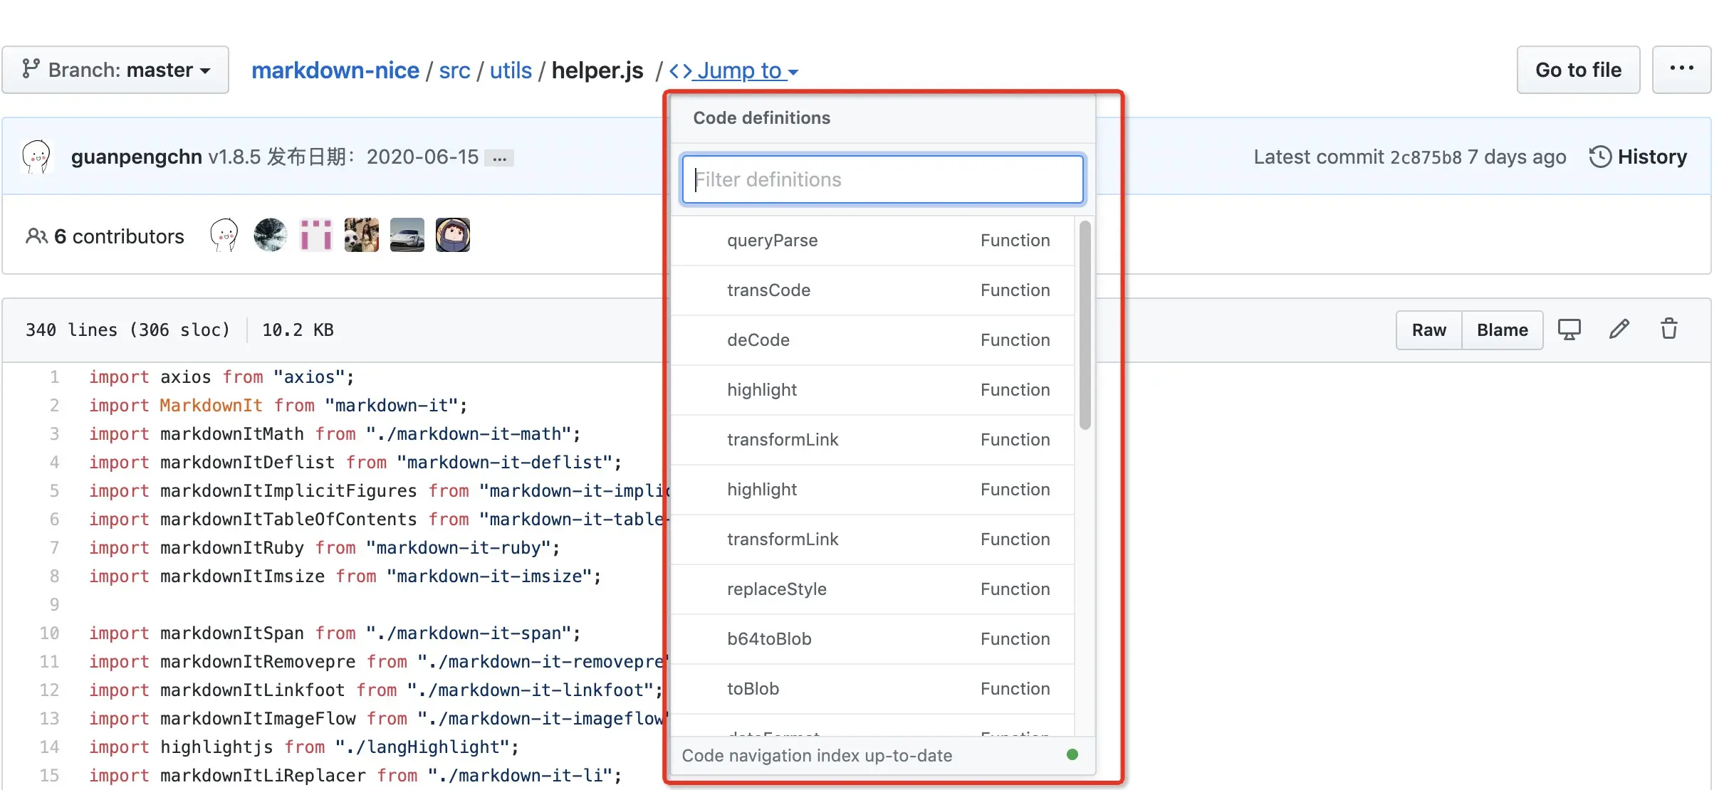Click the contributors people icon

click(36, 236)
